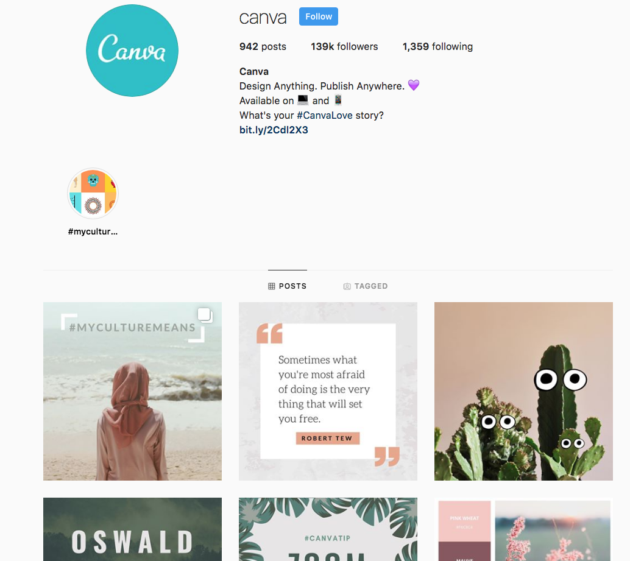630x561 pixels.
Task: Click the multi-image carousel icon on the first post
Action: click(x=205, y=315)
